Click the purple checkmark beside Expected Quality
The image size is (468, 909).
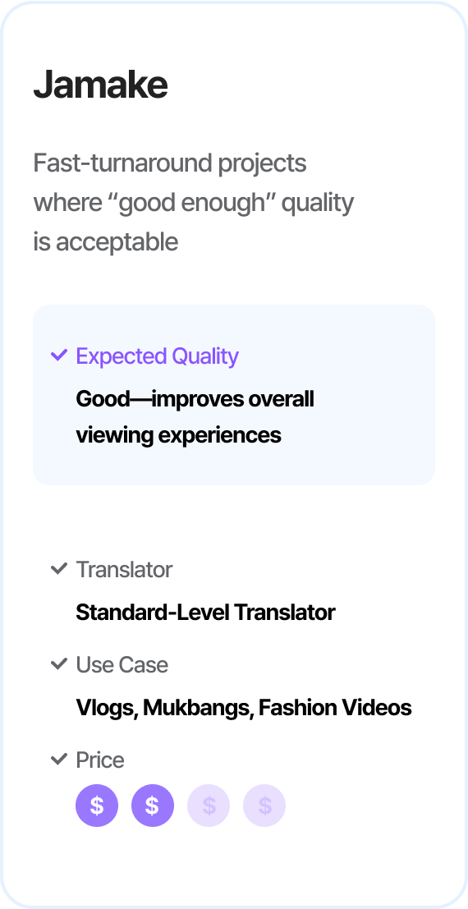point(59,356)
